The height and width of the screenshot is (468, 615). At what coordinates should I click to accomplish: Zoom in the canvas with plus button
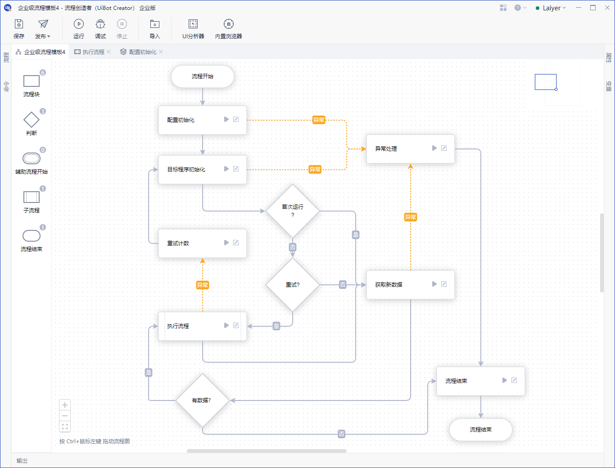pyautogui.click(x=65, y=405)
